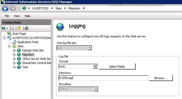
Task: Click the Browse... button
Action: click(x=161, y=78)
